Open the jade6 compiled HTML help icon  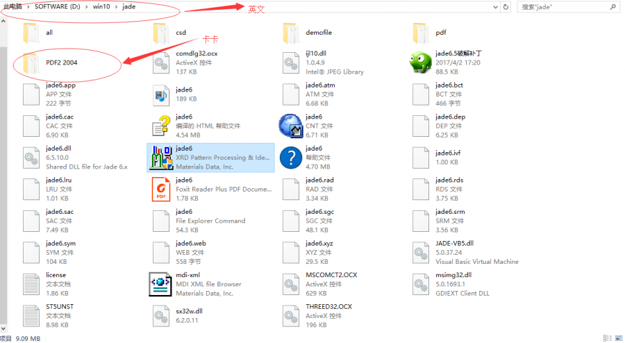pyautogui.click(x=161, y=126)
